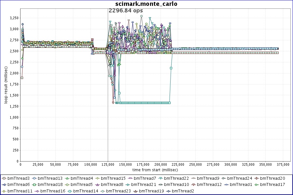Click the bmThread14 square legend marker
This screenshot has height=195, width=293.
[x=70, y=191]
